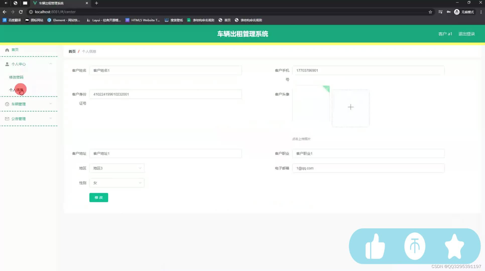485x271 pixels.
Task: Open the Element bookmark
Action: 64,20
